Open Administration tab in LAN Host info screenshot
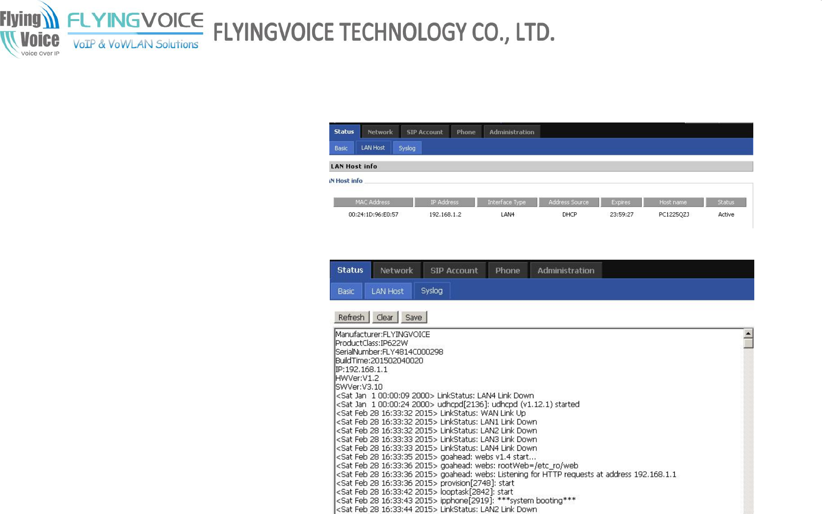The height and width of the screenshot is (514, 822). 512,132
